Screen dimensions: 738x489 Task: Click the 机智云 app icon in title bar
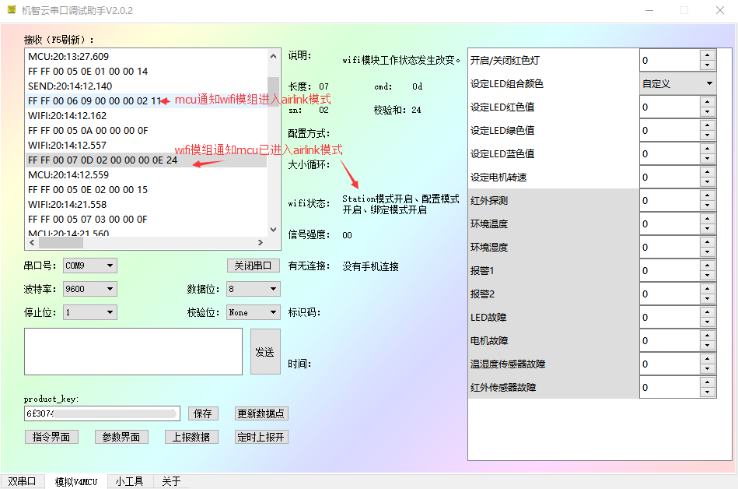(11, 11)
